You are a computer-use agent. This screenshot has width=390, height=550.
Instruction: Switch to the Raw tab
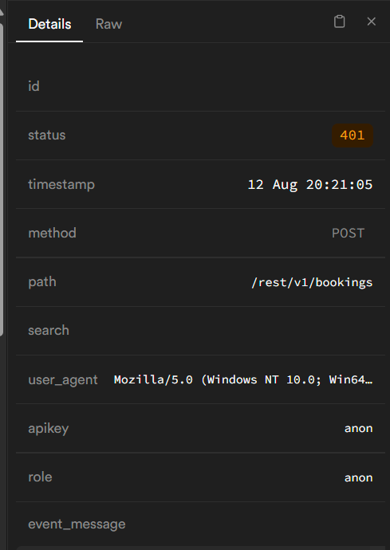[x=108, y=24]
